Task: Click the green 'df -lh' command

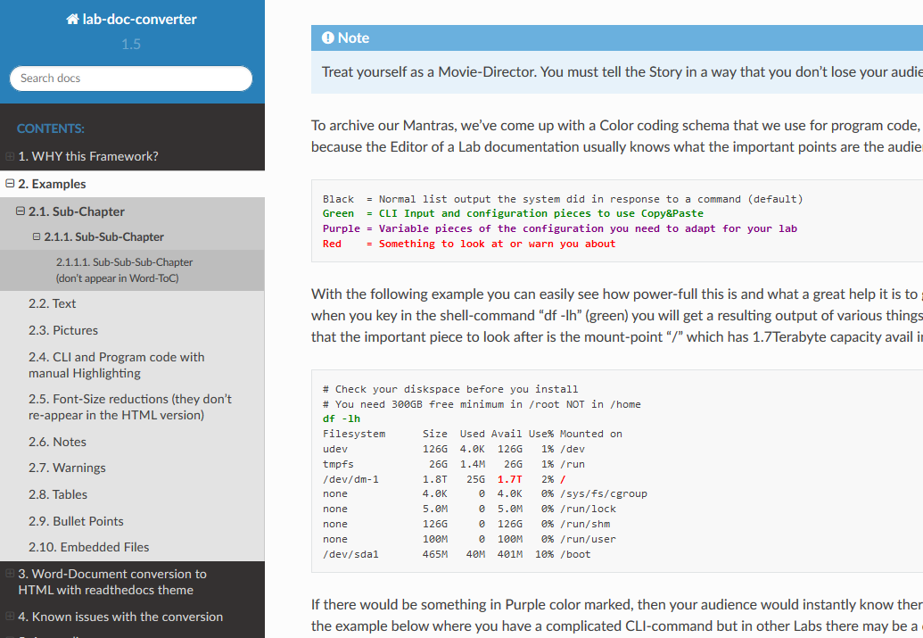Action: click(342, 418)
